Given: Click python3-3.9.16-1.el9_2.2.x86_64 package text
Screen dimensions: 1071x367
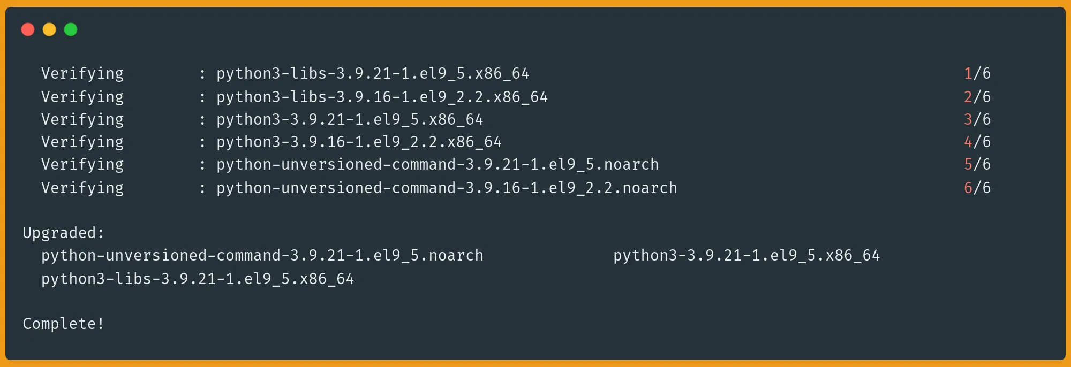Looking at the screenshot, I should 359,142.
